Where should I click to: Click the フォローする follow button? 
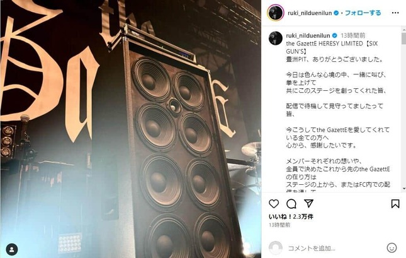(x=363, y=13)
